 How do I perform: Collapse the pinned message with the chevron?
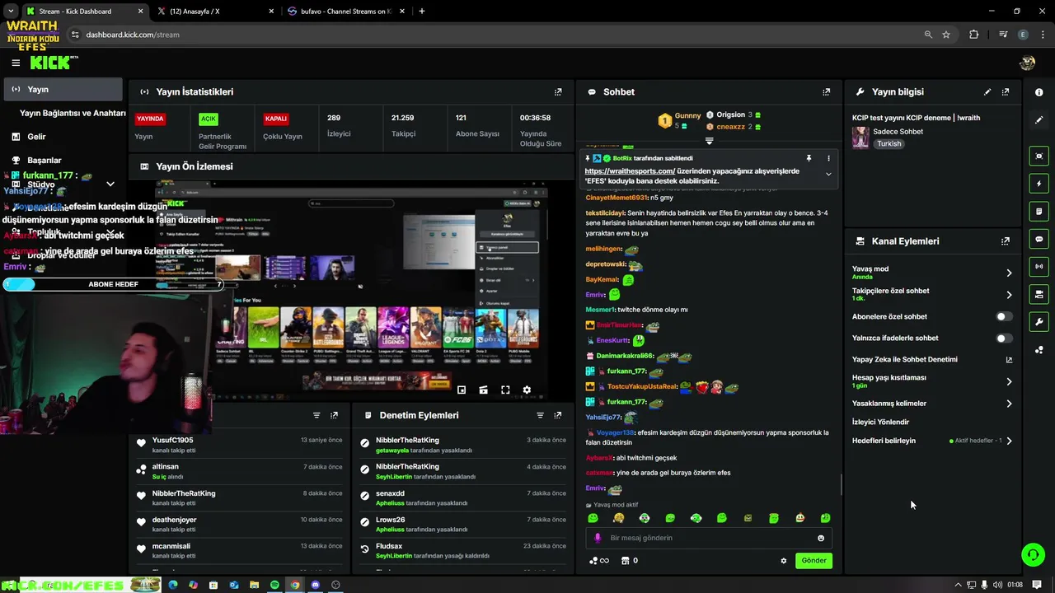click(x=828, y=174)
